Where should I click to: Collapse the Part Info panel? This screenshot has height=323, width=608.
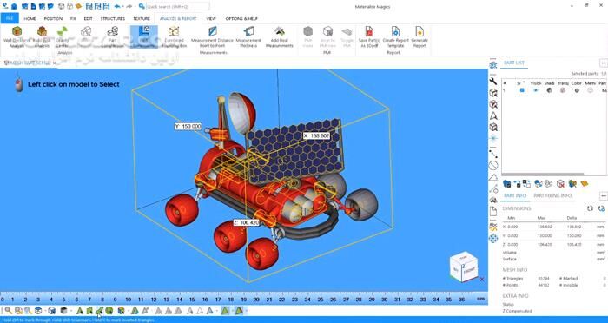[x=603, y=196]
